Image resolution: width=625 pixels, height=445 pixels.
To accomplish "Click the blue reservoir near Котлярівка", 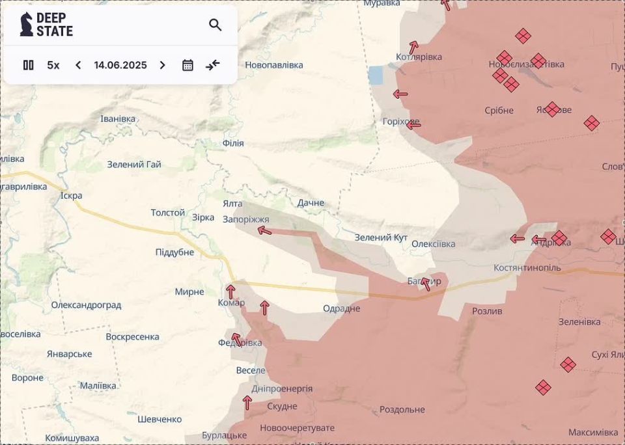I will 376,75.
